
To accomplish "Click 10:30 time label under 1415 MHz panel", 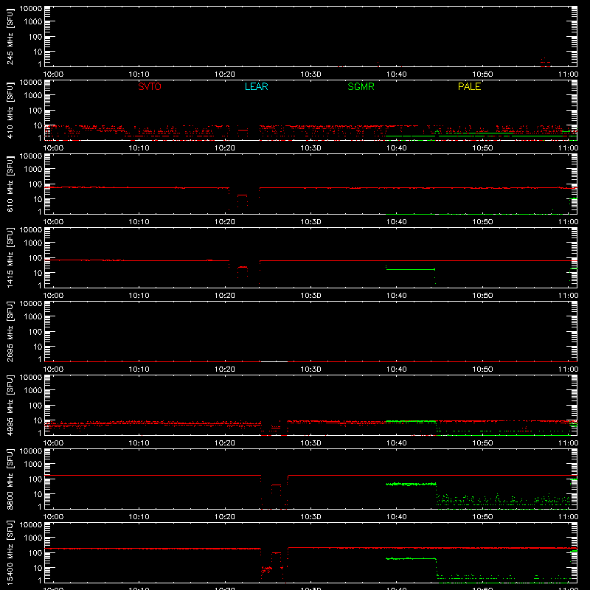I will point(310,296).
